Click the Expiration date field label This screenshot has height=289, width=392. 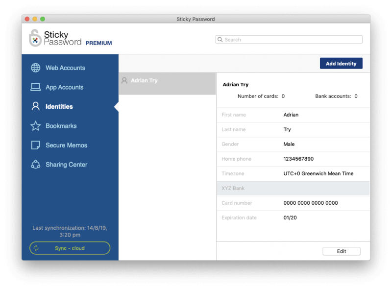point(239,218)
